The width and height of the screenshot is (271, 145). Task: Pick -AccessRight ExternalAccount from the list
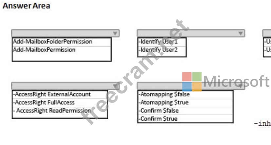[x=52, y=94]
